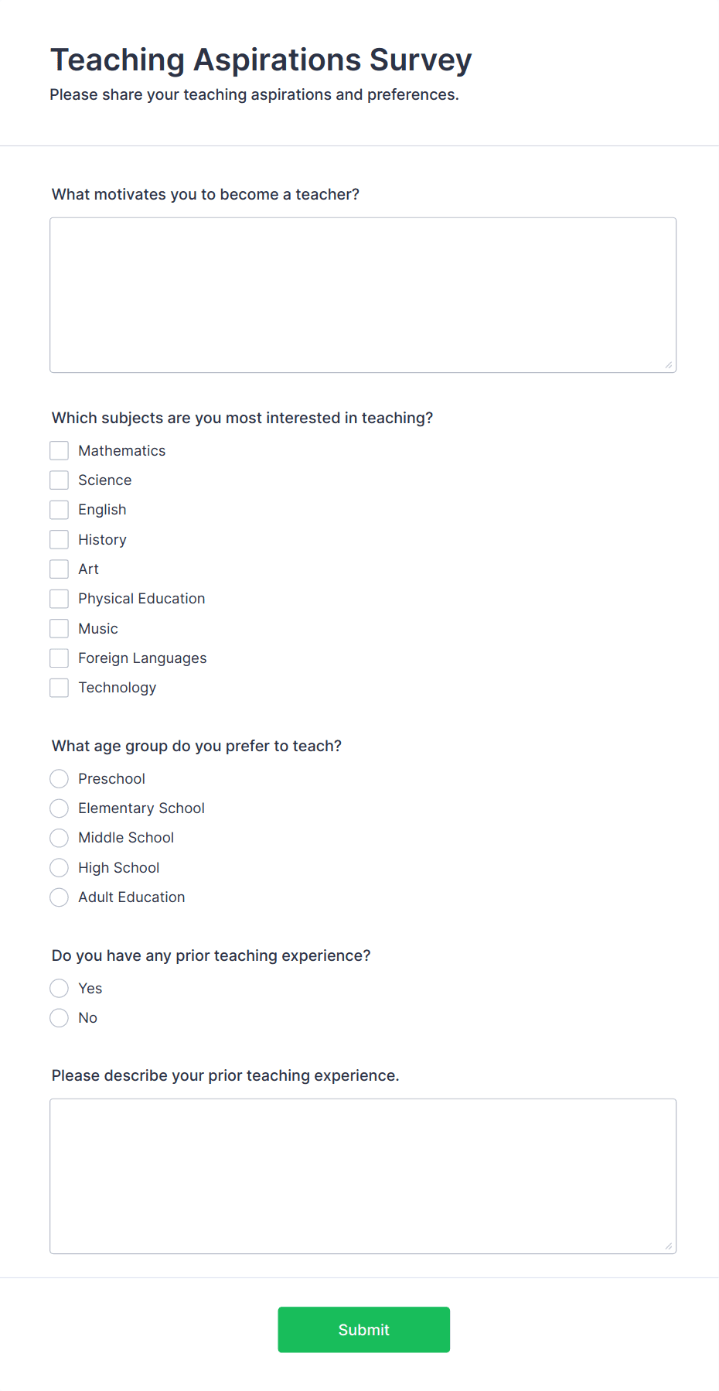The height and width of the screenshot is (1391, 719).
Task: Select No for prior teaching experience
Action: [59, 1017]
